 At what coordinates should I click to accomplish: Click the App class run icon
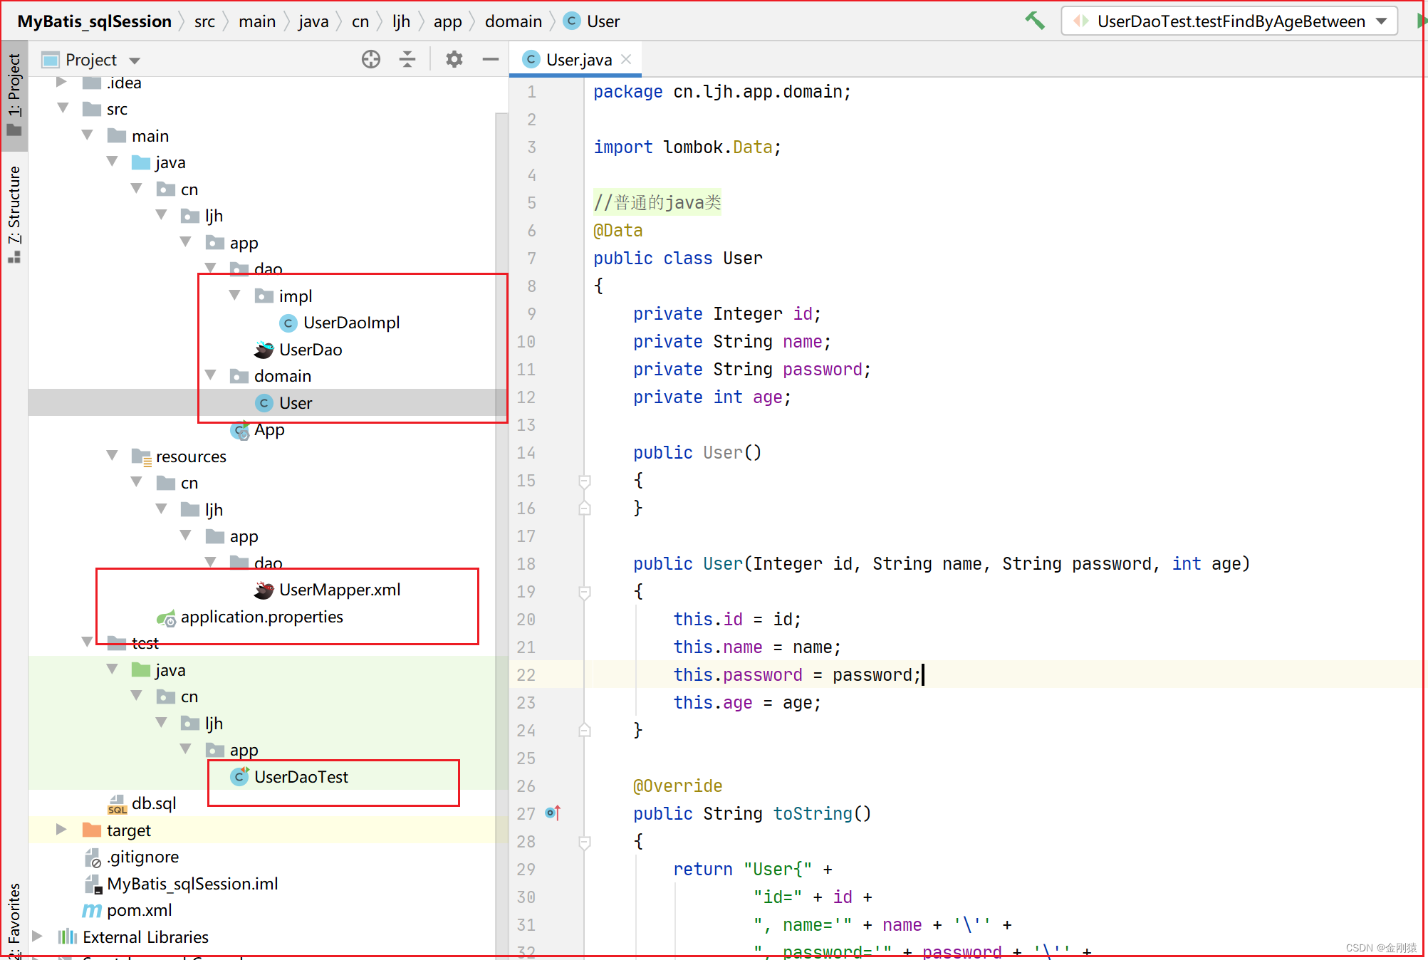[x=240, y=430]
